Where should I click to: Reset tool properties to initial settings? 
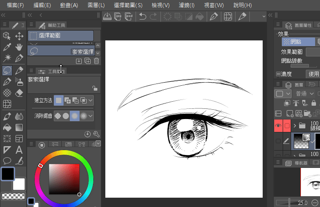[x=88, y=134]
